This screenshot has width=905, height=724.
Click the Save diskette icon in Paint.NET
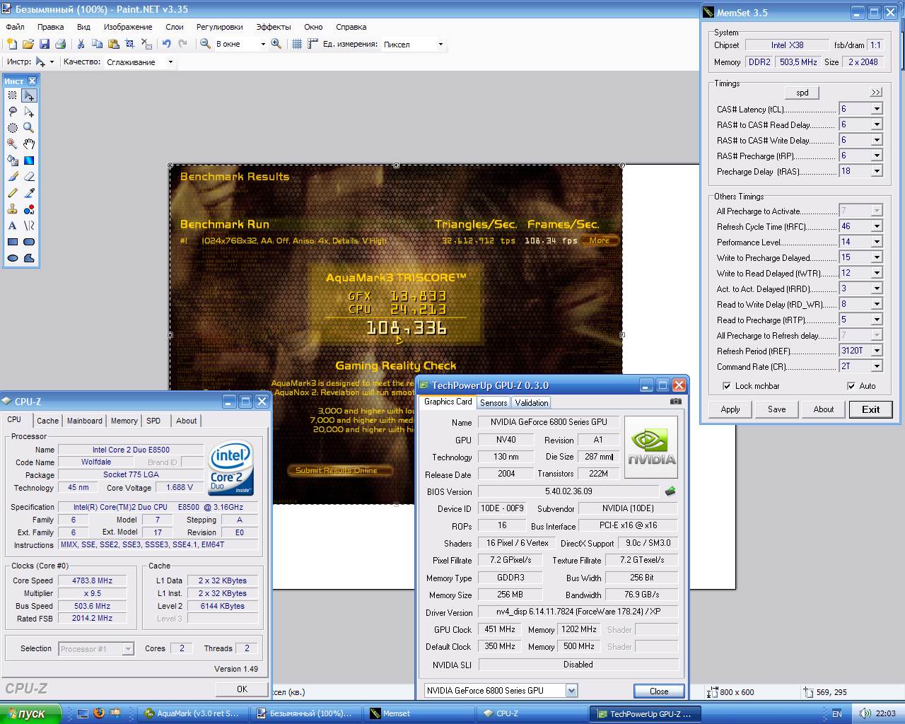click(45, 44)
